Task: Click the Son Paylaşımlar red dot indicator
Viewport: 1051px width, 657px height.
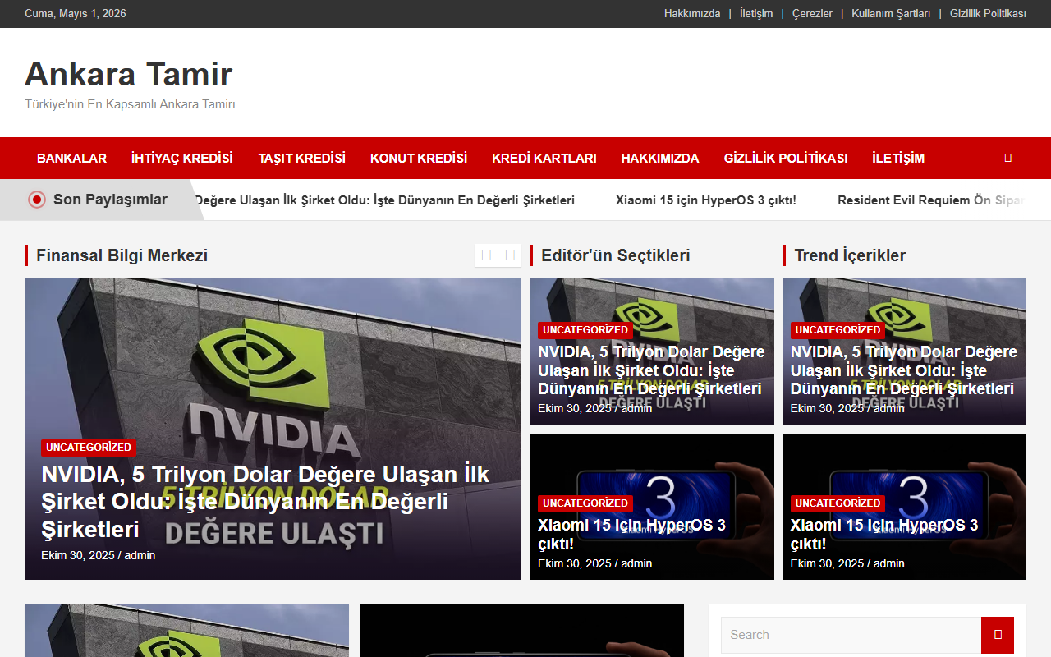Action: tap(37, 200)
